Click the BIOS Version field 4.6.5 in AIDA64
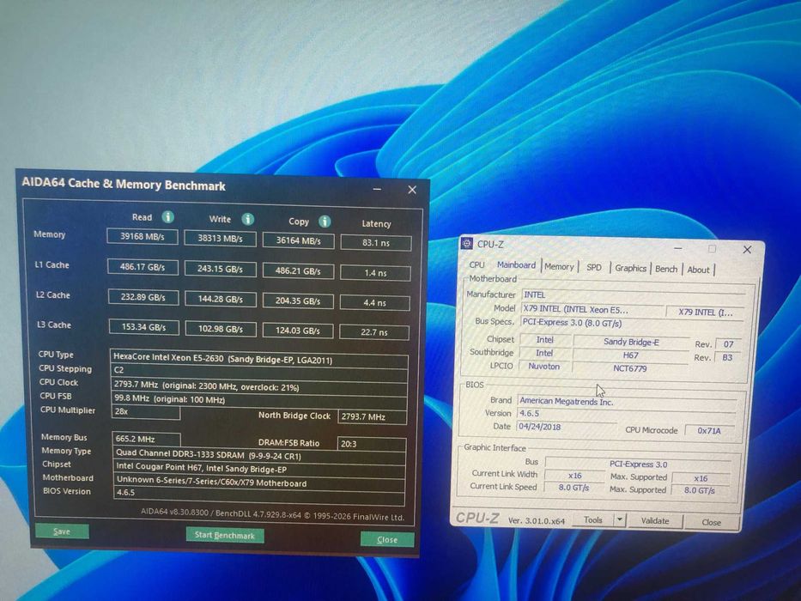This screenshot has height=601, width=801. [x=259, y=494]
